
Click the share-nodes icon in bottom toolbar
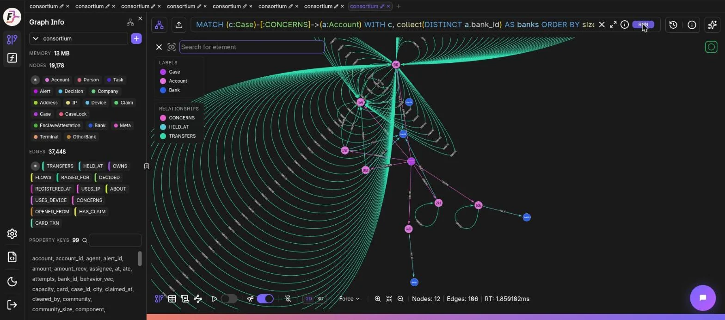pos(198,299)
